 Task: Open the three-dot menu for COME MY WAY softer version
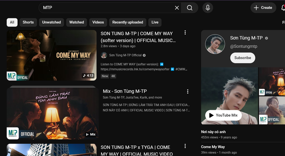pos(185,33)
